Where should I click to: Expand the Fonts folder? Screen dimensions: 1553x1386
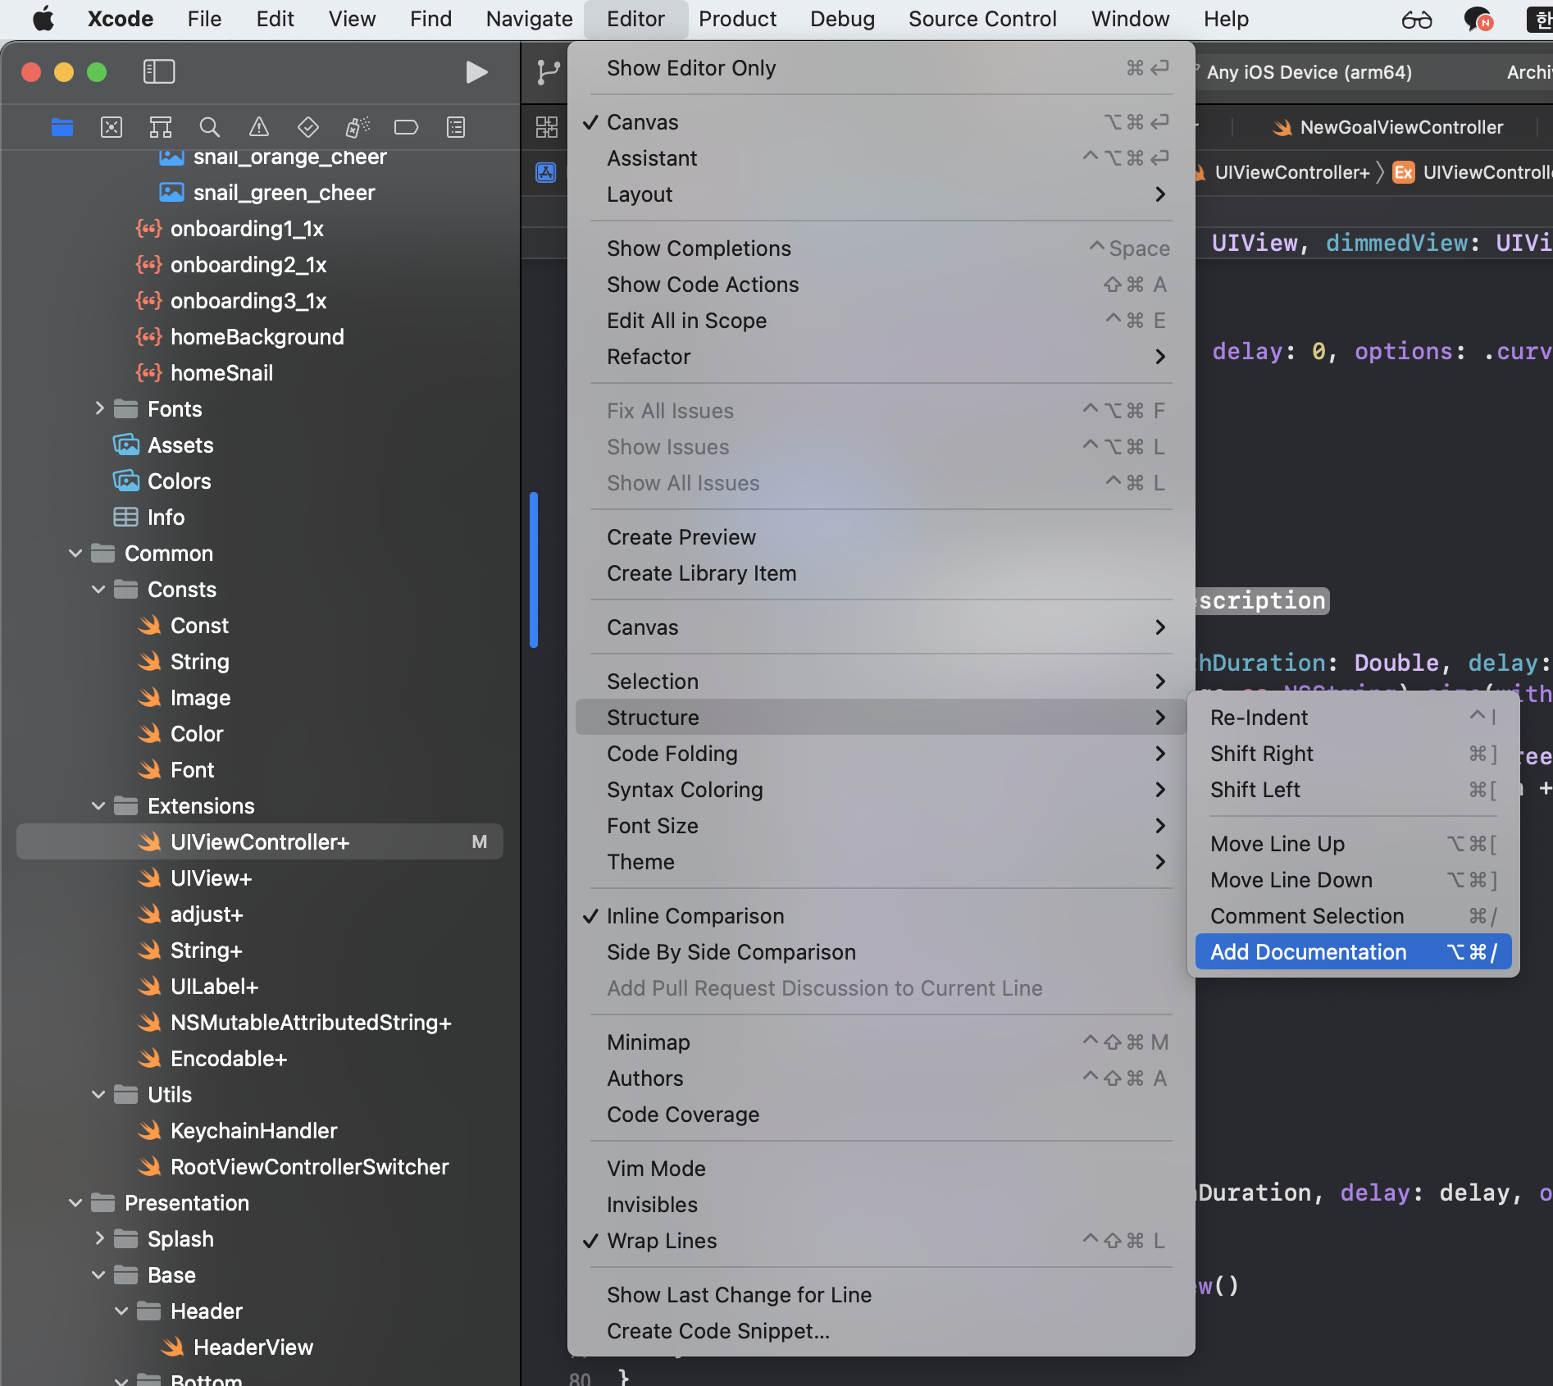point(99,408)
